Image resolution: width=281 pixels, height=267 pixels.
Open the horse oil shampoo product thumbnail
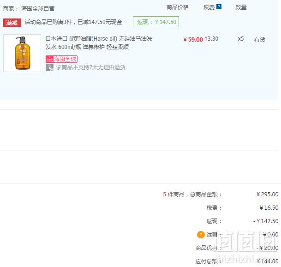click(x=22, y=53)
